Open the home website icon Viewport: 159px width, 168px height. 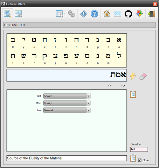(107, 14)
